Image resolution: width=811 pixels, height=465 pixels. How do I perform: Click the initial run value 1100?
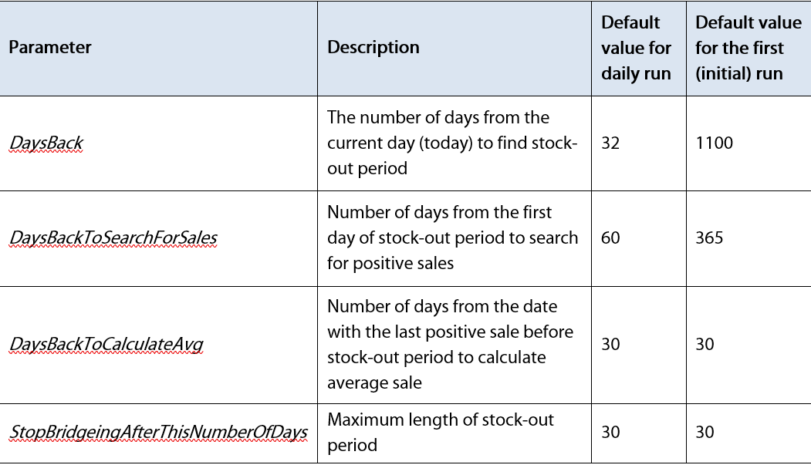pyautogui.click(x=714, y=143)
